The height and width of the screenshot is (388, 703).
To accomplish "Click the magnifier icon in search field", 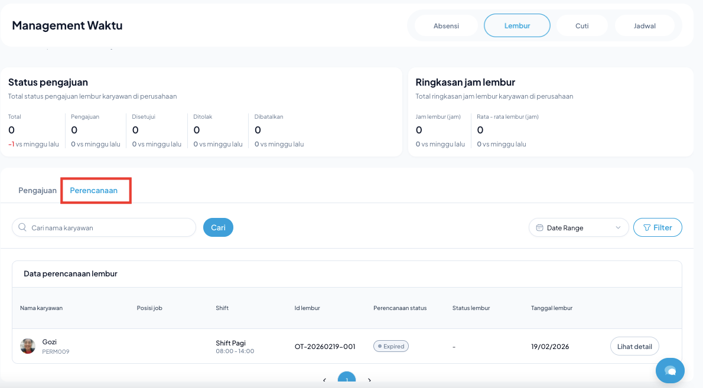I will (22, 227).
